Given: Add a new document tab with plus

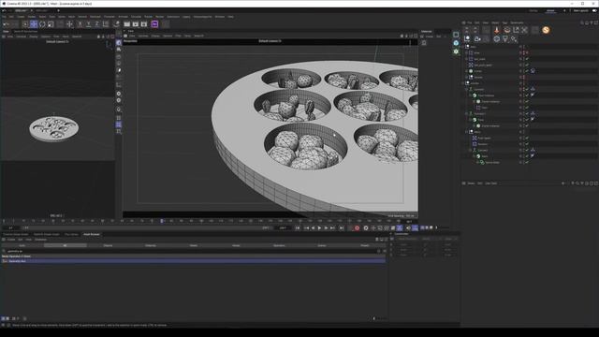Looking at the screenshot, I should (x=58, y=10).
